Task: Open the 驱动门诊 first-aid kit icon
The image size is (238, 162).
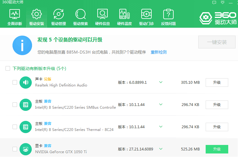Action: [x=146, y=14]
